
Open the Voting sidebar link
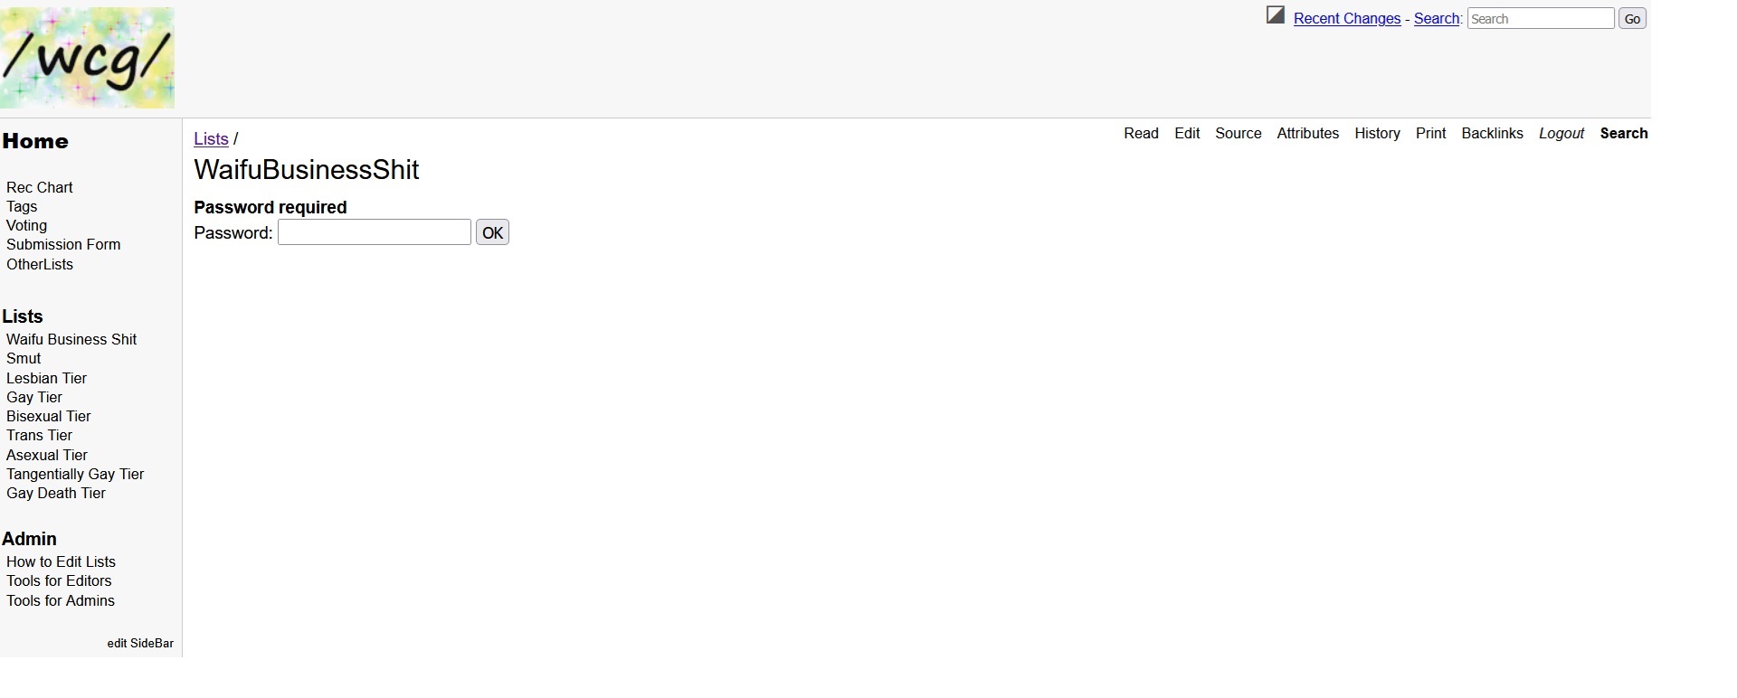pyautogui.click(x=26, y=226)
